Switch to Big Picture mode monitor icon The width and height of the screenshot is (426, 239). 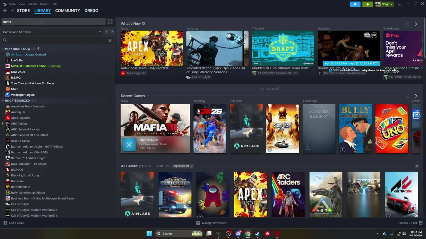click(x=400, y=4)
